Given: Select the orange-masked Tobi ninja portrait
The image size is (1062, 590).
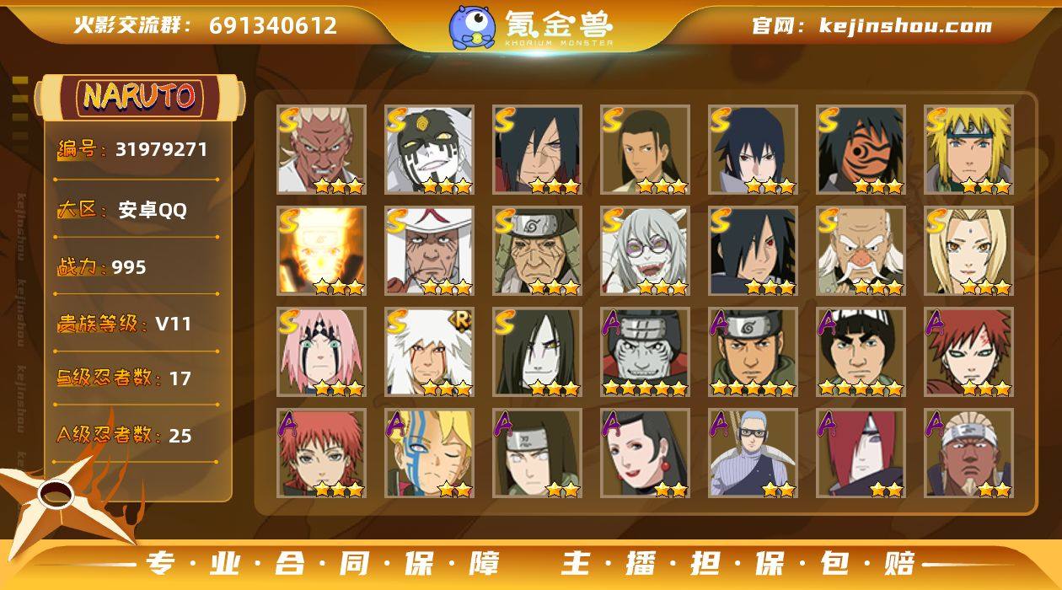Looking at the screenshot, I should pos(861,150).
